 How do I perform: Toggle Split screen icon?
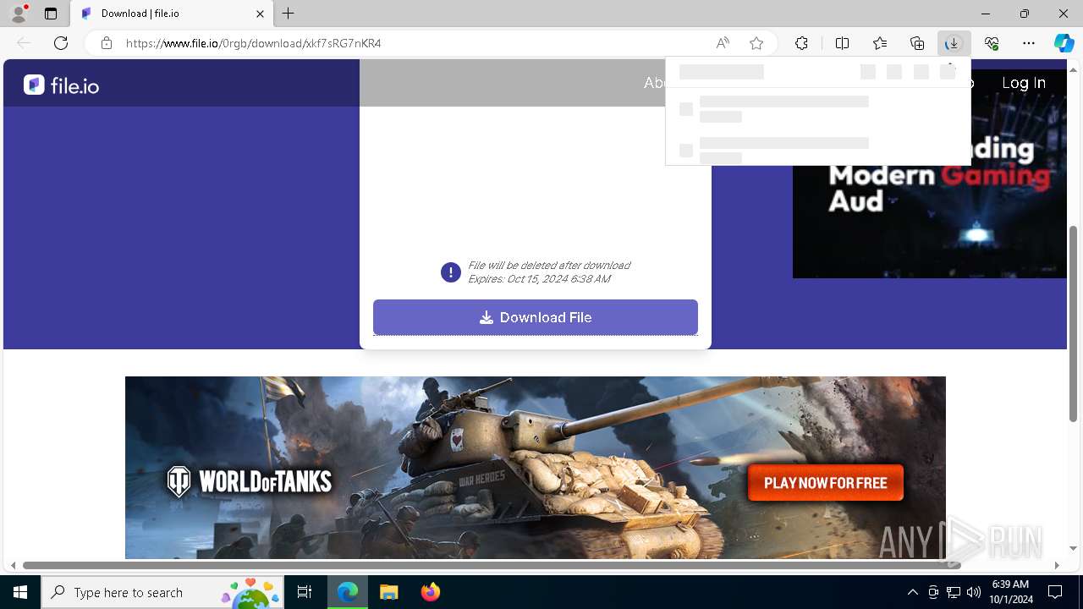coord(843,43)
